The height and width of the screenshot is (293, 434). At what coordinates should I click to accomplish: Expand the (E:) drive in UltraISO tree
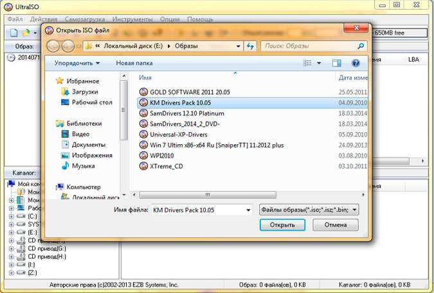click(x=12, y=233)
